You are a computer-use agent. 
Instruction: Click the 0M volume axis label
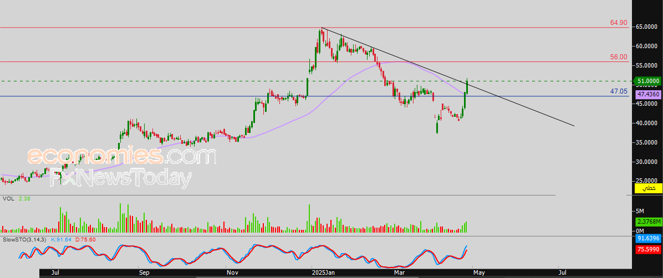[640, 231]
